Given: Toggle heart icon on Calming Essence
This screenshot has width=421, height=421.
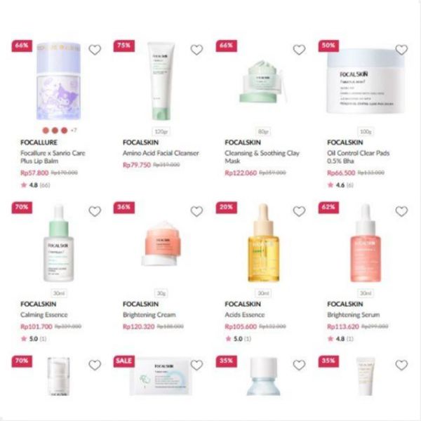Looking at the screenshot, I should (x=95, y=211).
